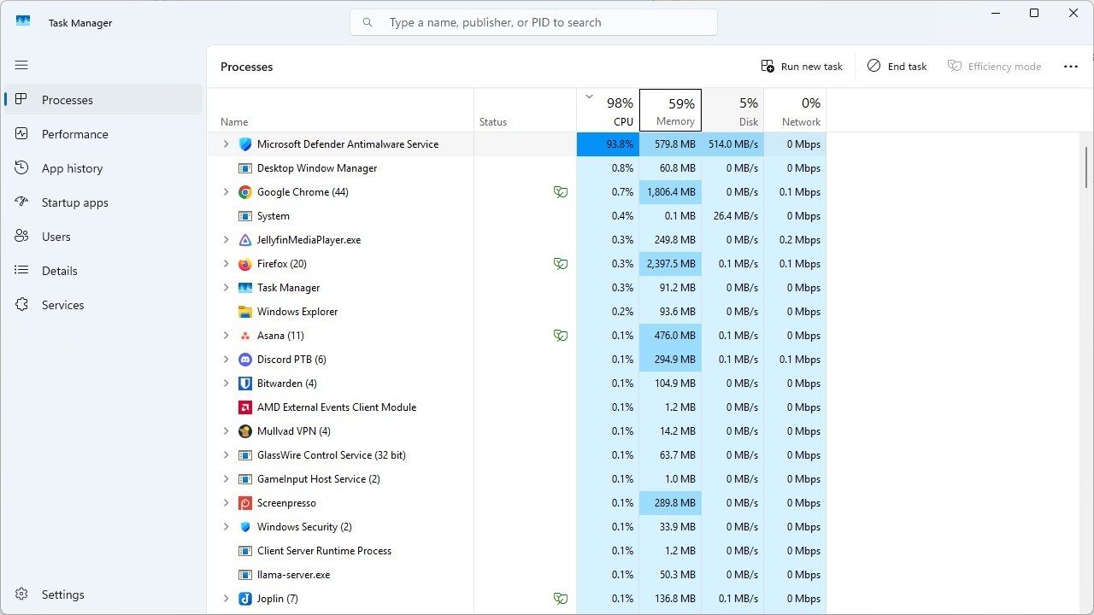
Task: Click the Bitwarden shield icon
Action: 245,384
